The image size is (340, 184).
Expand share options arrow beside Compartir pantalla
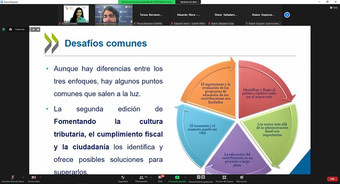(x=185, y=177)
